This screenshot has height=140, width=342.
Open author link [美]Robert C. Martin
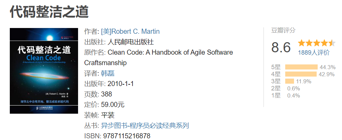[130, 31]
